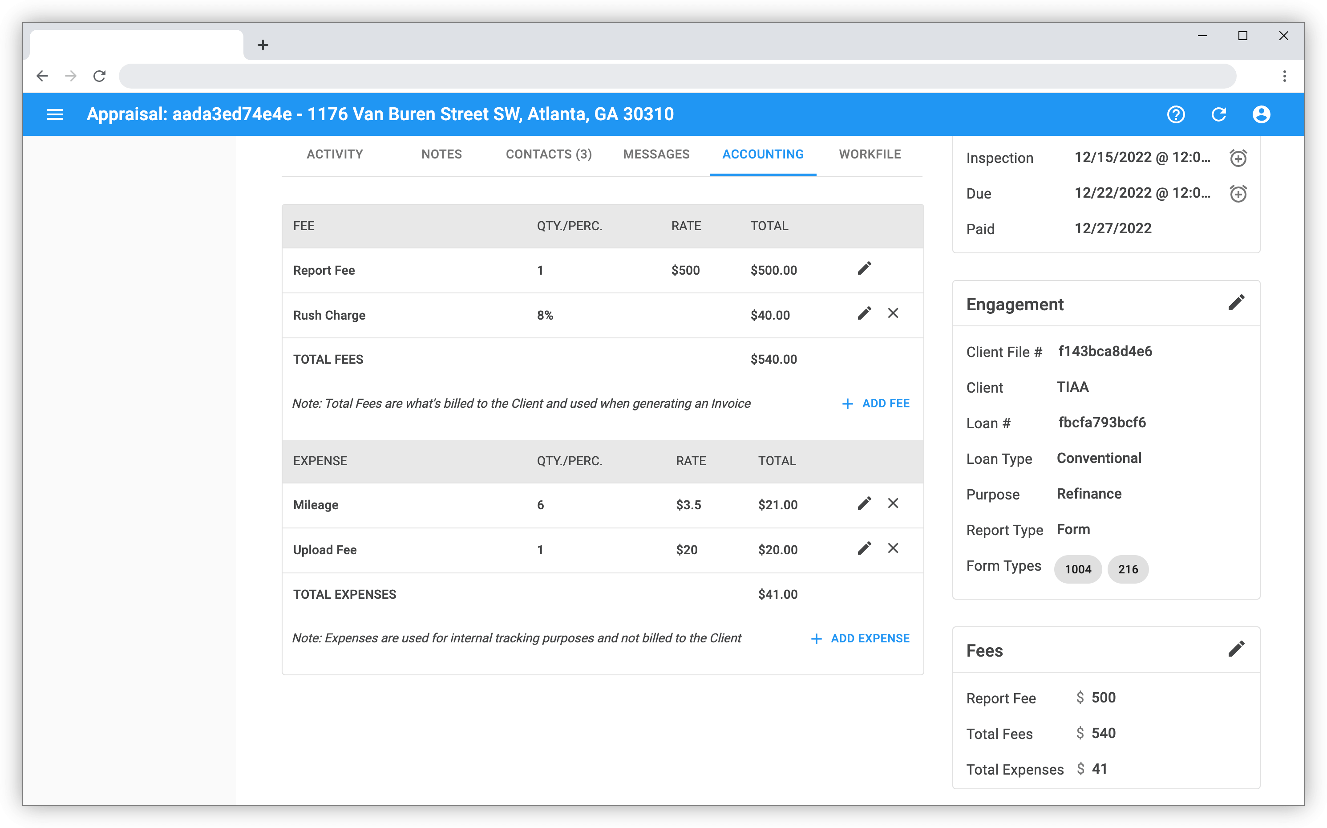Viewport: 1327px width, 828px height.
Task: Click the Add Fee button
Action: tap(876, 404)
